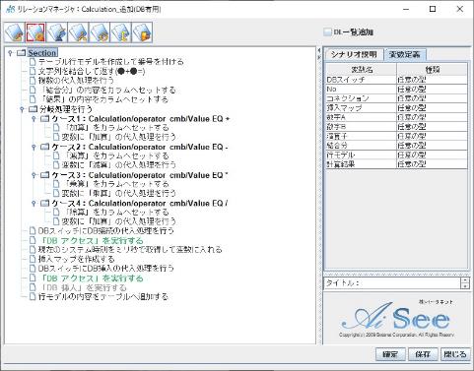Click page icon of 行モデルの内容をテーブルへ追加する
This screenshot has width=474, height=371.
click(x=33, y=297)
